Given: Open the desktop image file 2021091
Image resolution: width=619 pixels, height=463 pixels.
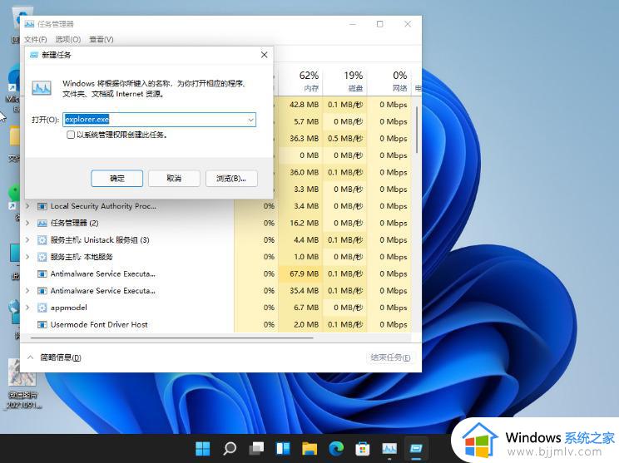Looking at the screenshot, I should click(x=22, y=384).
